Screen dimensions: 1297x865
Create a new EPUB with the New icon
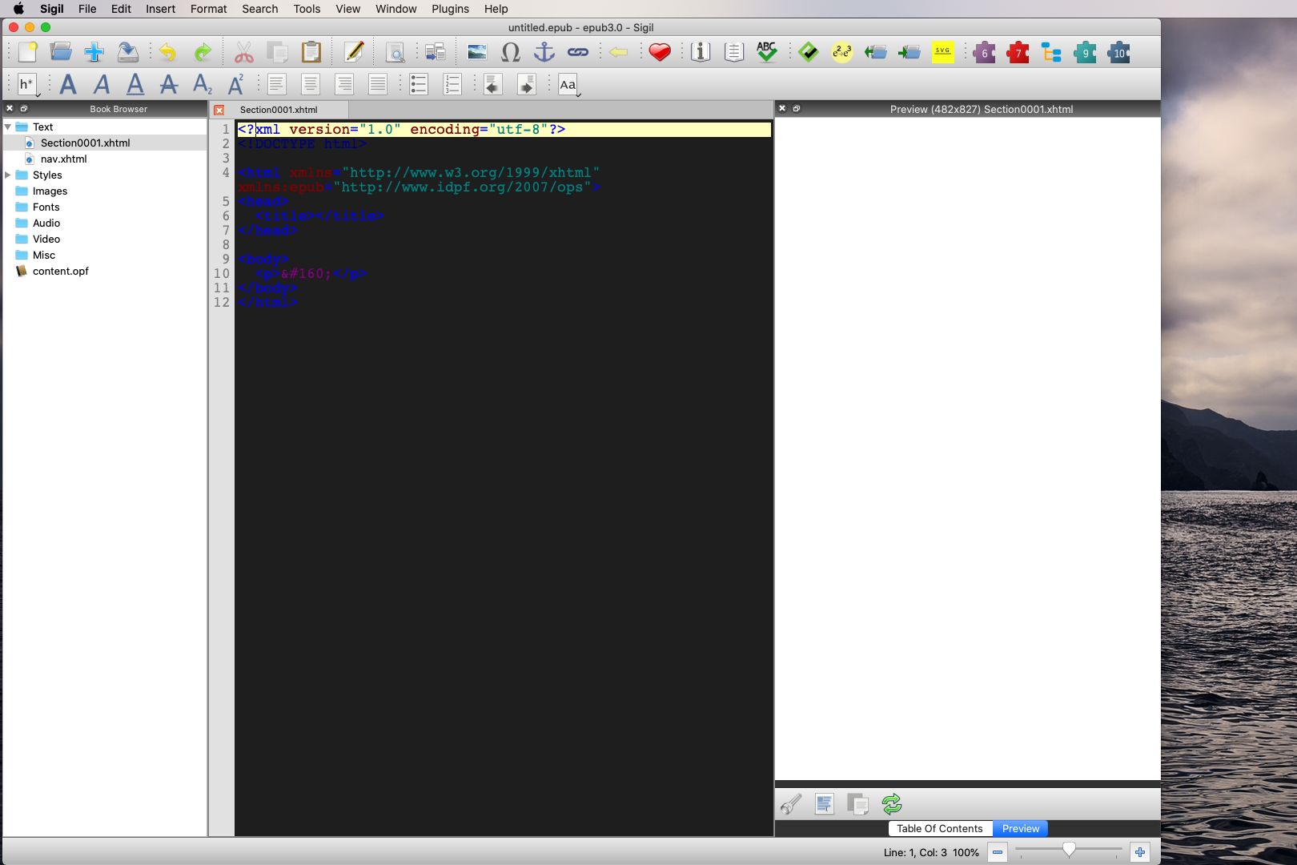click(x=27, y=53)
